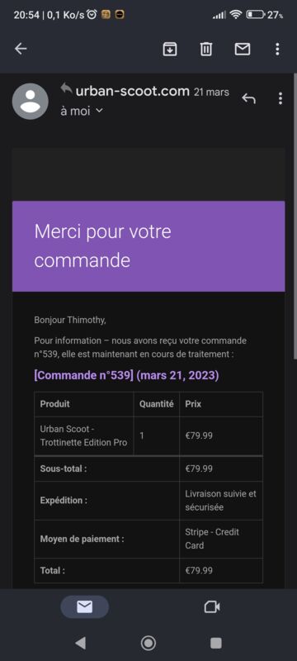Tap the Android recent apps square
Viewport: 297px width, 661px height.
click(216, 643)
